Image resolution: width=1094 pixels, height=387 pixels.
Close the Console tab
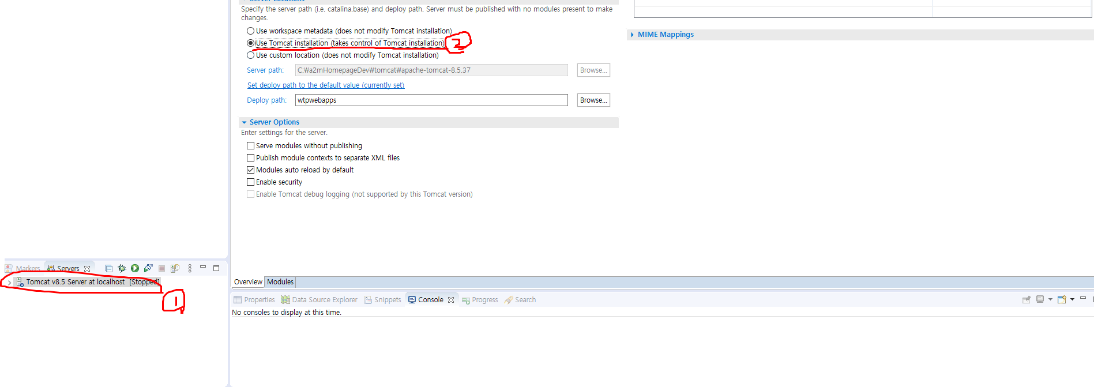coord(451,300)
